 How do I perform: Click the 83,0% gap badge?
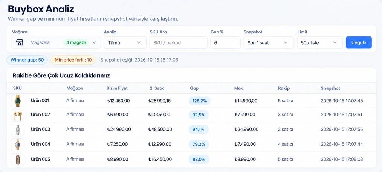pyautogui.click(x=199, y=160)
